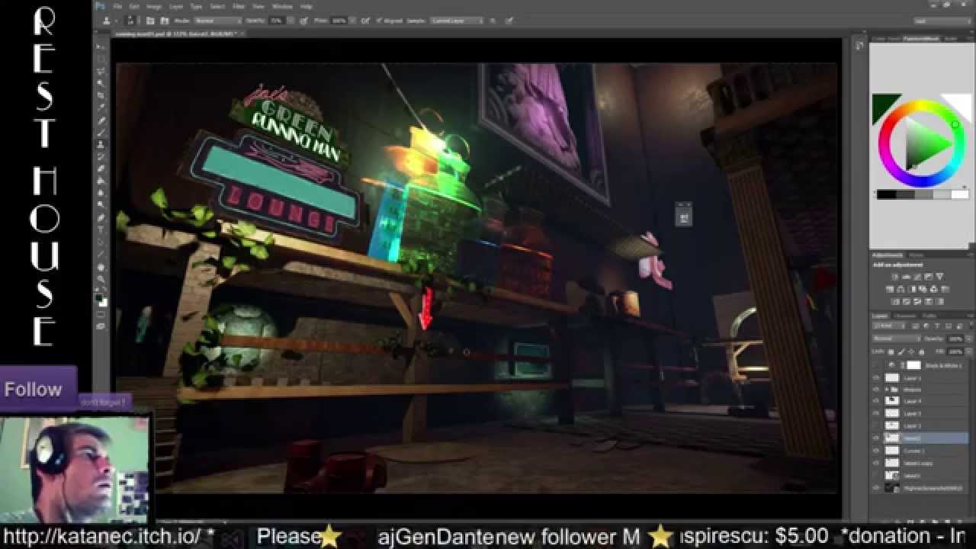Toggle the Aligned checkbox in options bar
The height and width of the screenshot is (549, 976).
point(378,21)
